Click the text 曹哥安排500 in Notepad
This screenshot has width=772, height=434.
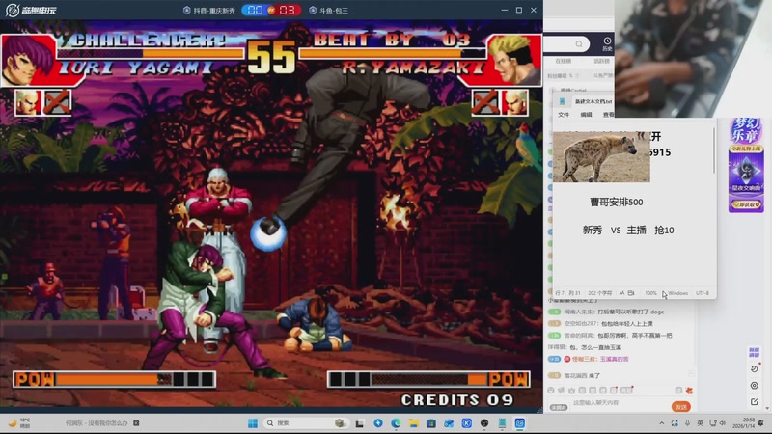tap(617, 203)
